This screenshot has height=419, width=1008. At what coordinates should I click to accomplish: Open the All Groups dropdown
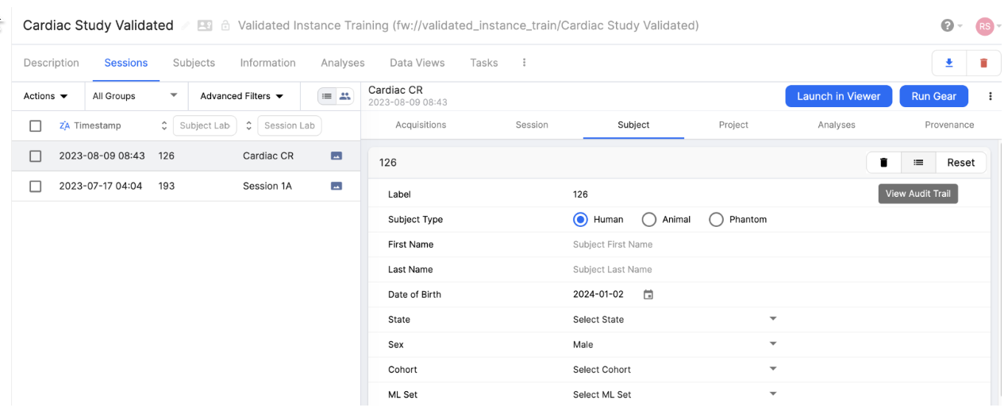[135, 96]
